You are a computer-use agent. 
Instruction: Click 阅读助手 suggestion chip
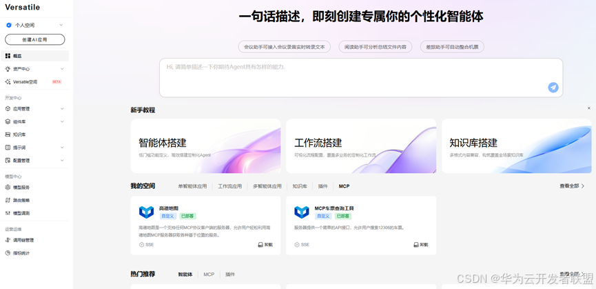point(375,47)
